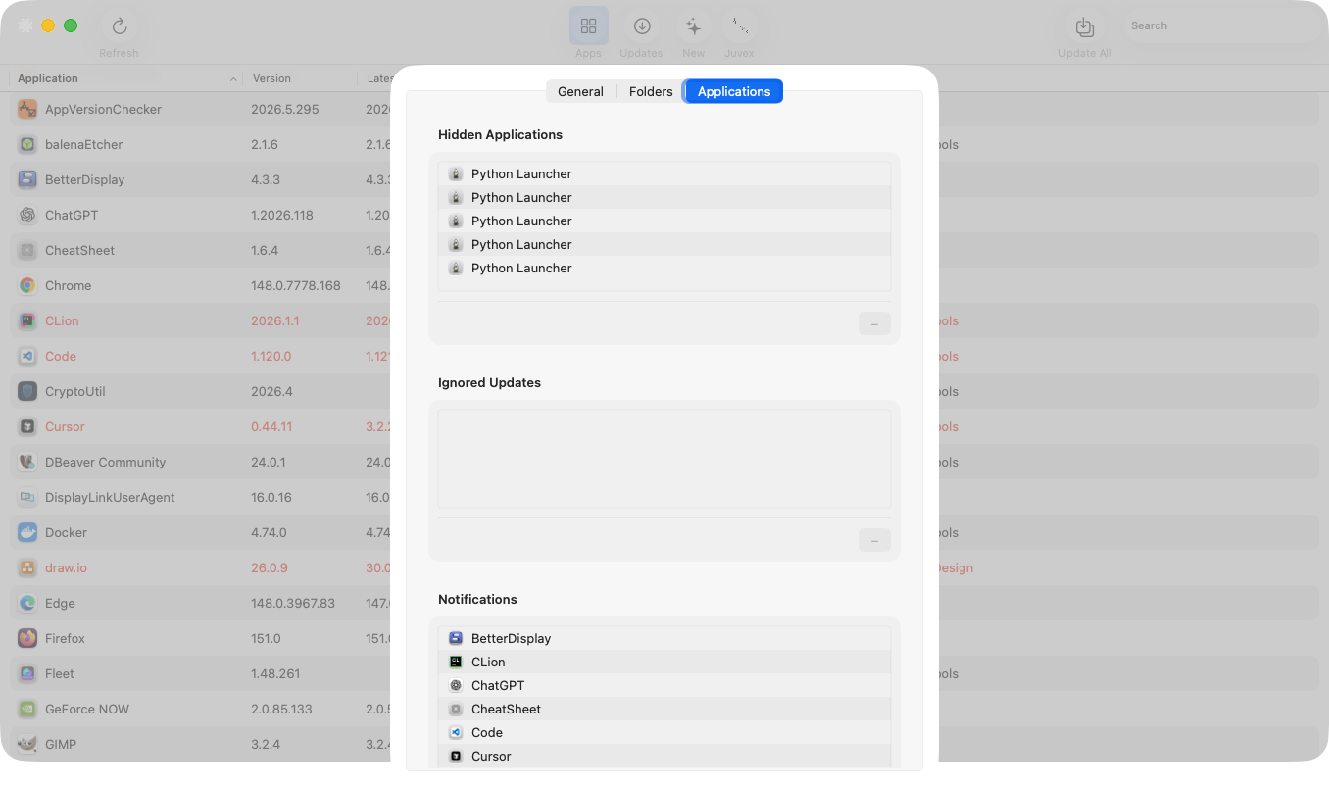This screenshot has width=1329, height=787.
Task: Click the Refresh toolbar icon
Action: (x=119, y=26)
